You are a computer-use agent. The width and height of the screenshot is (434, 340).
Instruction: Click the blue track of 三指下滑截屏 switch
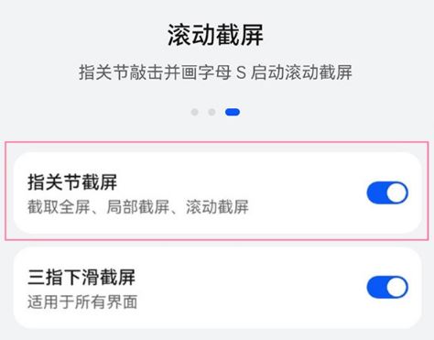[376, 287]
